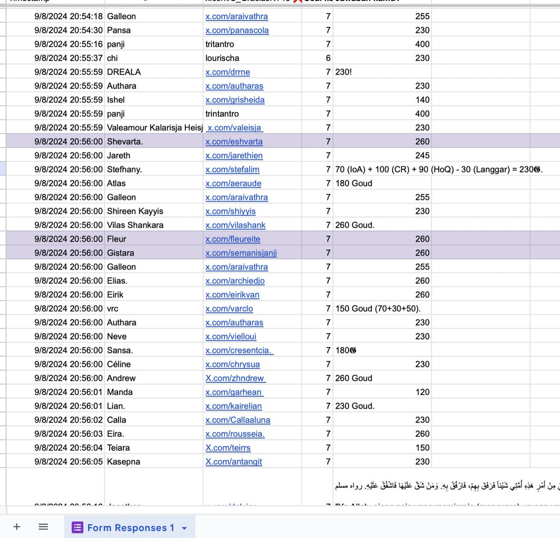560x538 pixels.
Task: Select cell with text '180 Goud'
Action: pyautogui.click(x=382, y=183)
